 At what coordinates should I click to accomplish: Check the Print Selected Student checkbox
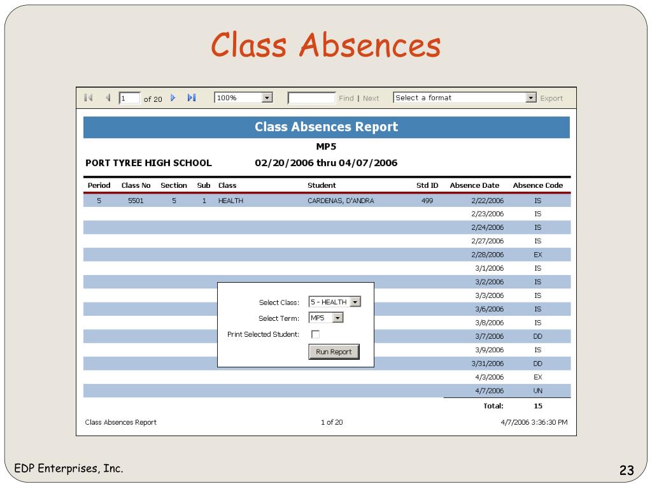[316, 334]
